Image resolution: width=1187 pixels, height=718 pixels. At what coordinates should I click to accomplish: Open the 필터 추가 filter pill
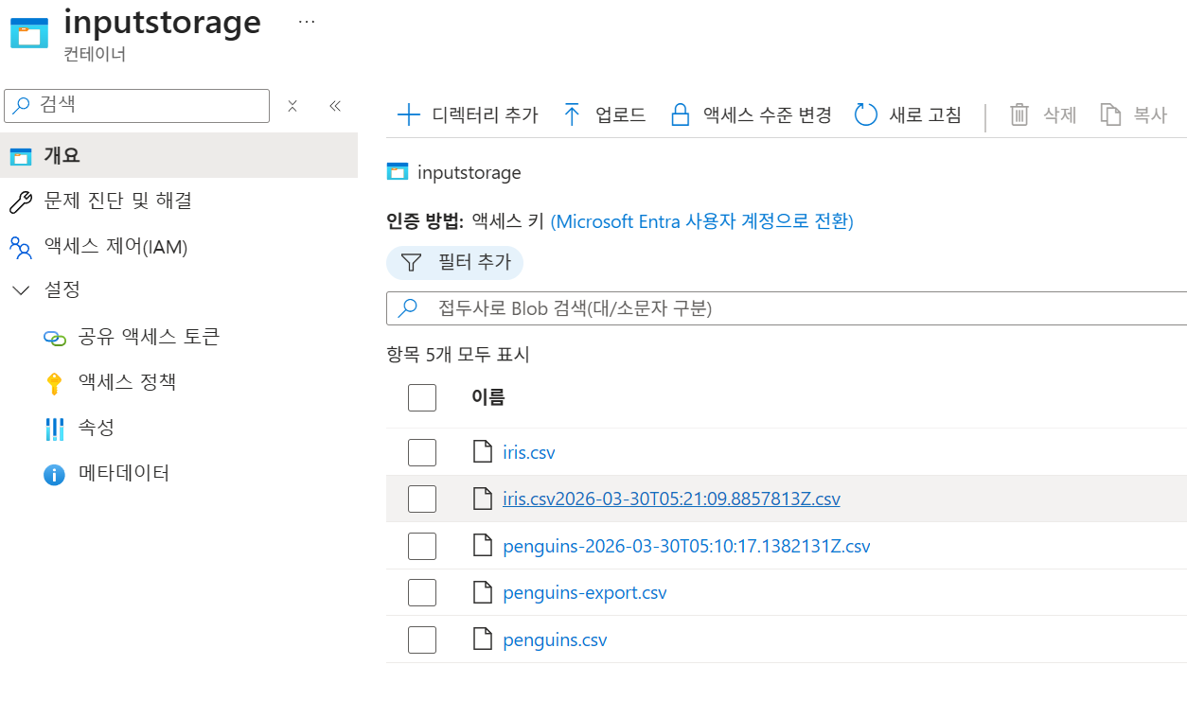[455, 262]
